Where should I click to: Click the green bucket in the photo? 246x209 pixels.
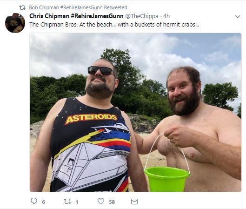167,179
